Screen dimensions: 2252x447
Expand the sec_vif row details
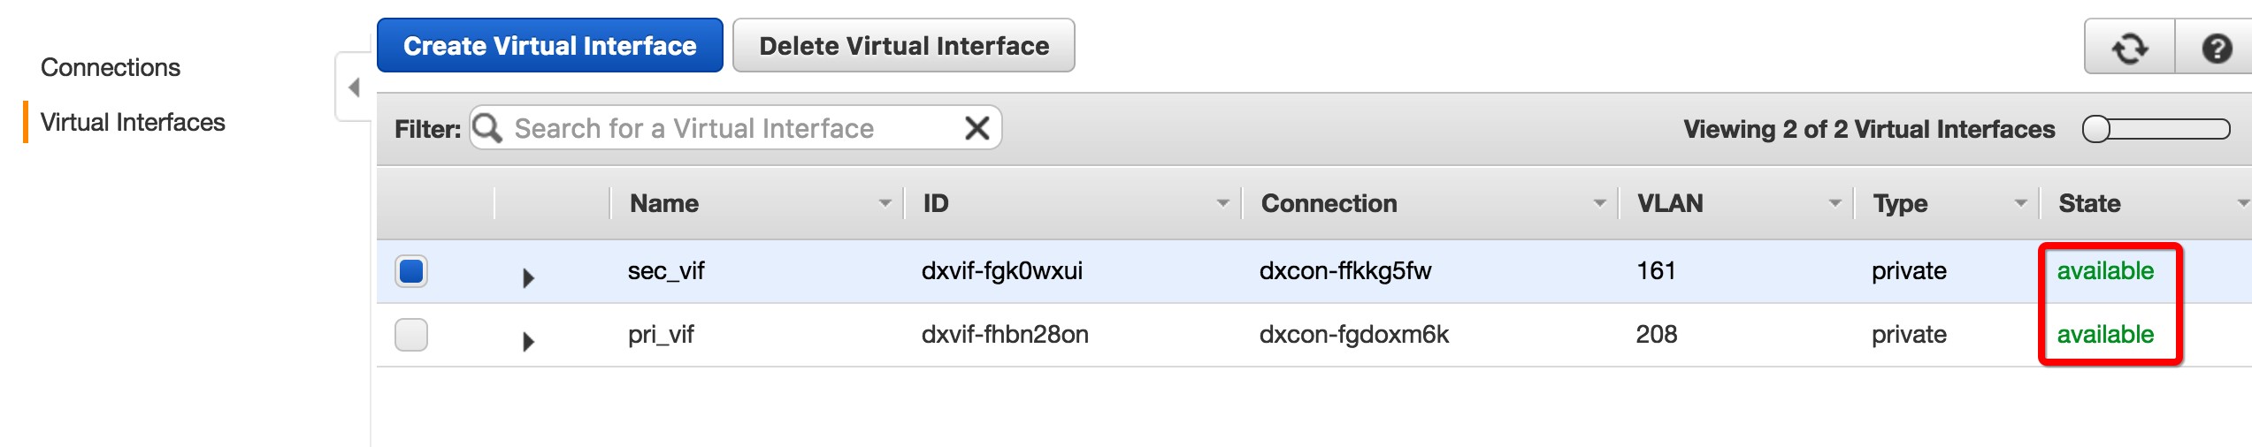(528, 277)
